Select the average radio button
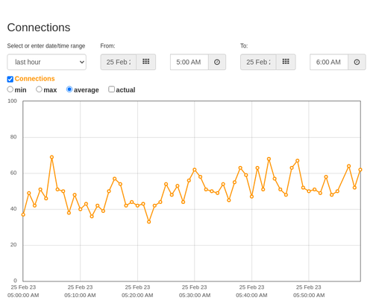This screenshot has height=300, width=373. (69, 89)
